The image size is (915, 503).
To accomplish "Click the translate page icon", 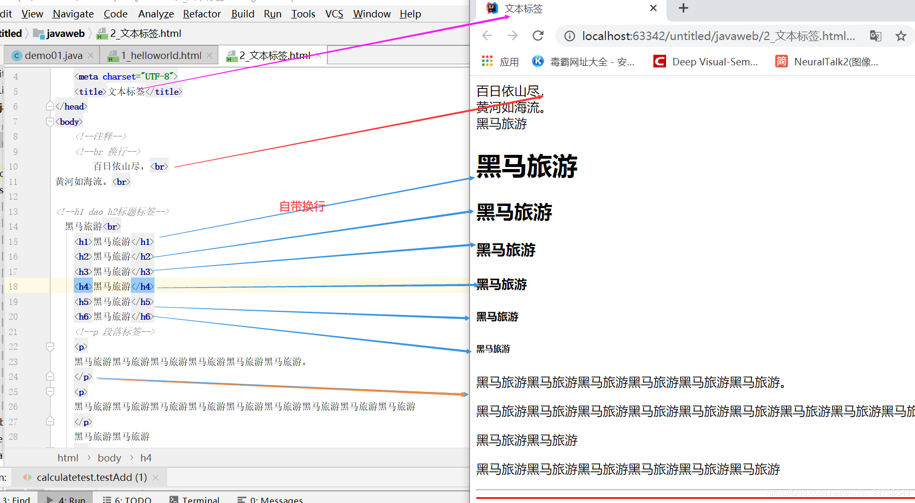I will click(875, 36).
